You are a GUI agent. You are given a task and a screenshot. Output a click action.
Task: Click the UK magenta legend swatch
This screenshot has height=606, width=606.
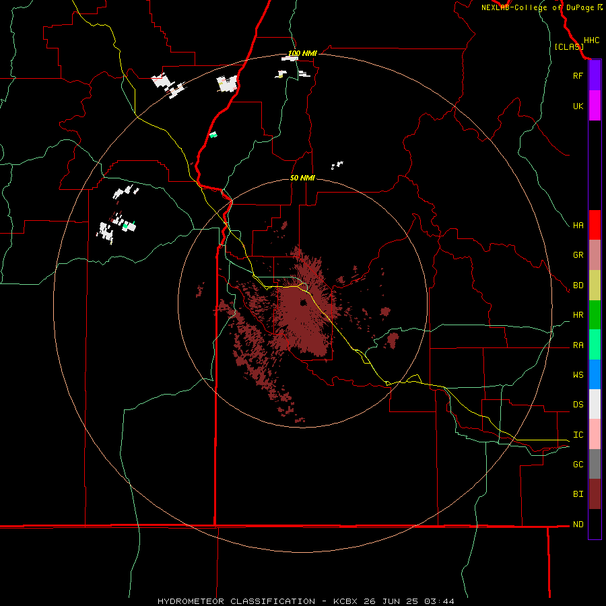click(595, 106)
